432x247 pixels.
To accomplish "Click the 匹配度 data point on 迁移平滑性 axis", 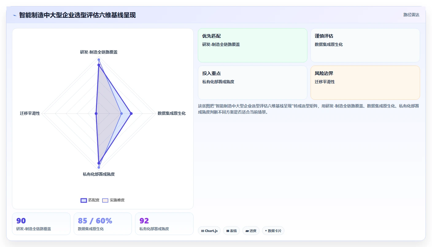I will pyautogui.click(x=96, y=114).
